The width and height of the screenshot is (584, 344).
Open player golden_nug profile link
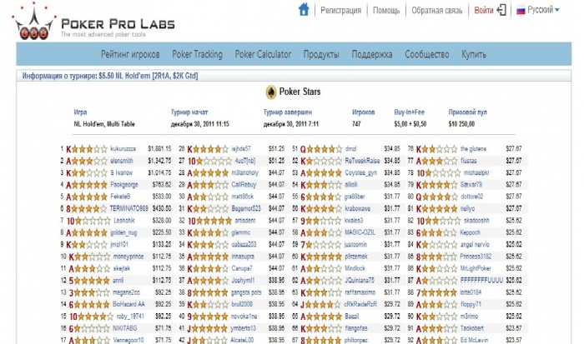[x=123, y=233]
